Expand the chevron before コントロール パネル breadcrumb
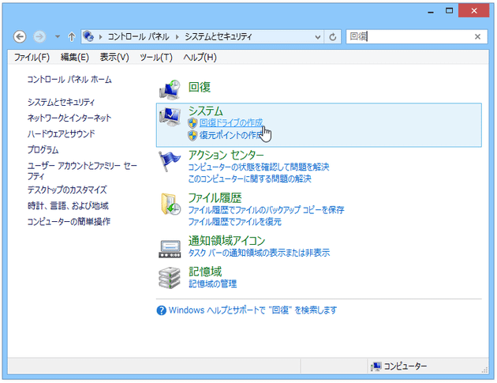The width and height of the screenshot is (497, 383). tap(100, 37)
